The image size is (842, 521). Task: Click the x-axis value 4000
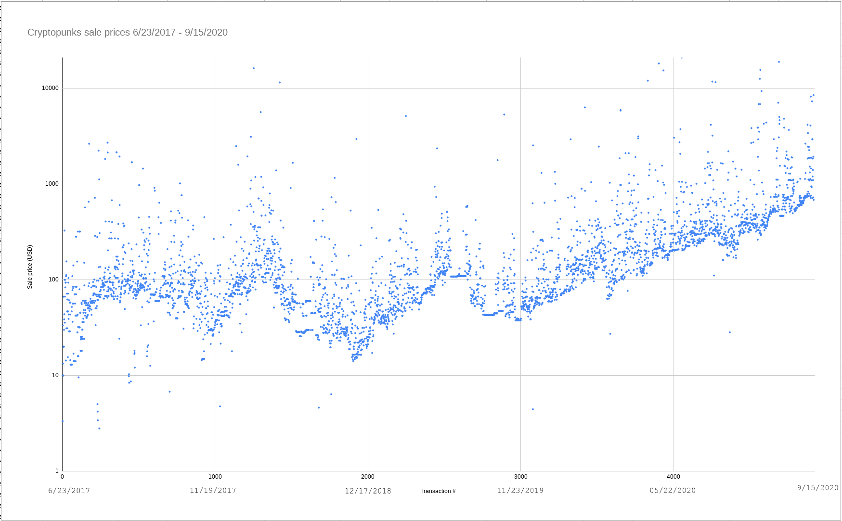coord(674,477)
